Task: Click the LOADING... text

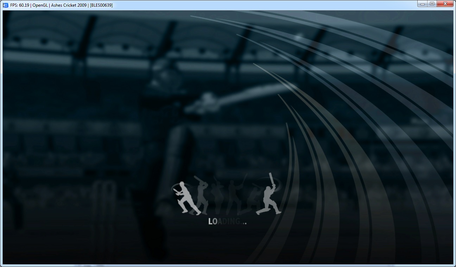Action: coord(227,222)
